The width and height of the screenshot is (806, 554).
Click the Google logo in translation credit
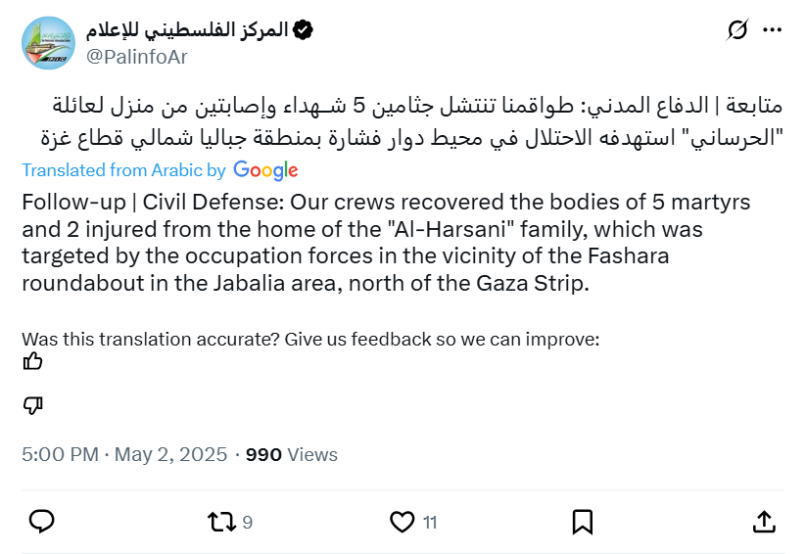click(x=265, y=170)
